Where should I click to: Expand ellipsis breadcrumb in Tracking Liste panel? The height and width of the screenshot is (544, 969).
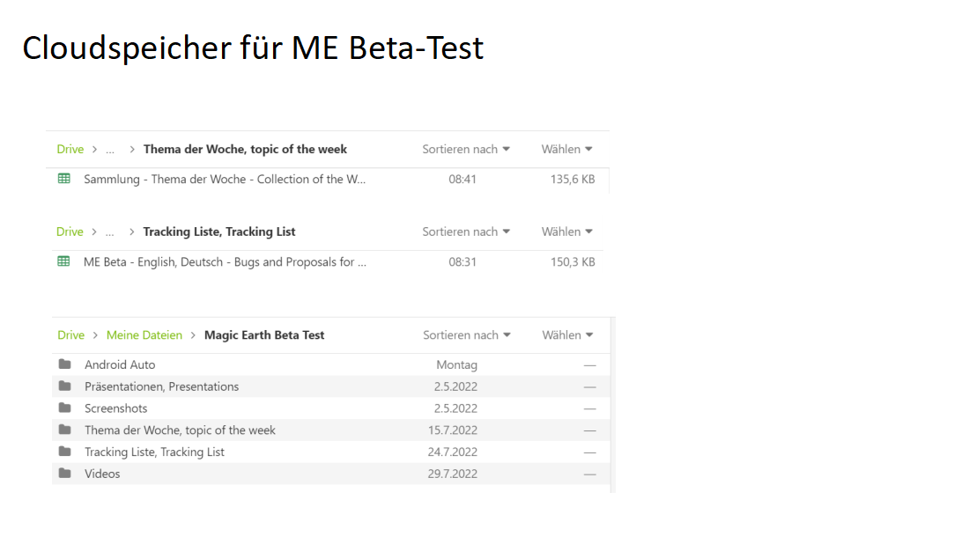tap(110, 232)
